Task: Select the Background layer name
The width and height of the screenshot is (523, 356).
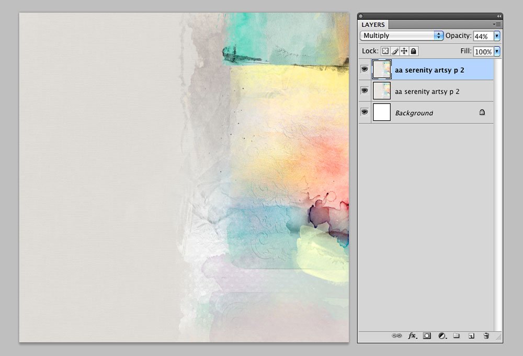Action: [x=414, y=113]
